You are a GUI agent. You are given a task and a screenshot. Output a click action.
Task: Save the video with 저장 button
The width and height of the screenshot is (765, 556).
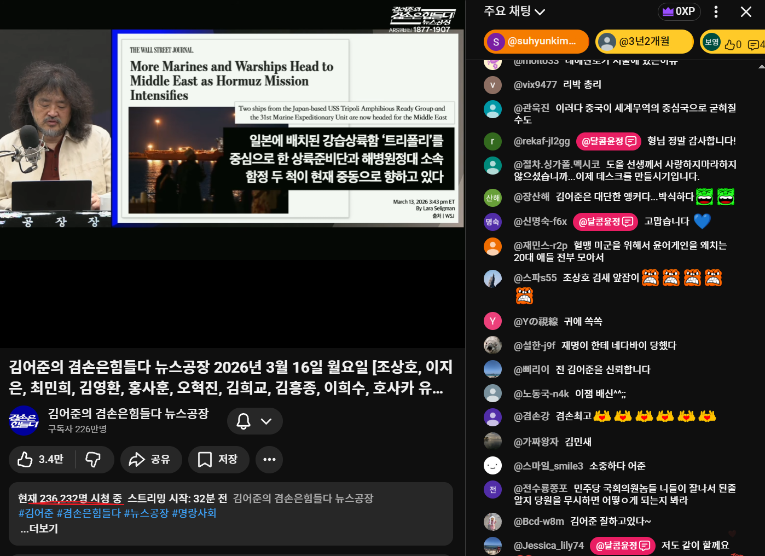218,459
